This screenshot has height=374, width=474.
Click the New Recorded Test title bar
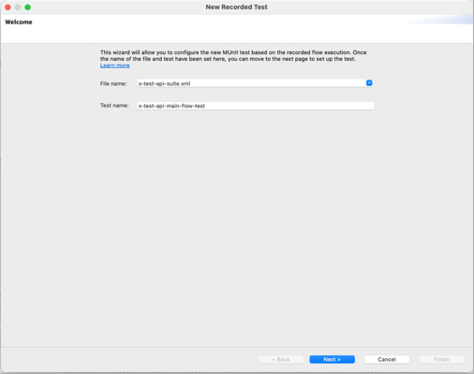[236, 7]
